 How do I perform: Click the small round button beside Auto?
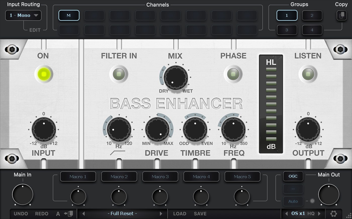(312, 201)
